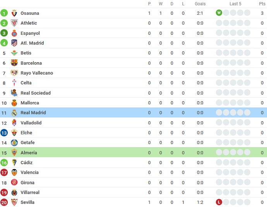Click position badge 20 for Sevilla
The image size is (267, 207).
(x=4, y=202)
